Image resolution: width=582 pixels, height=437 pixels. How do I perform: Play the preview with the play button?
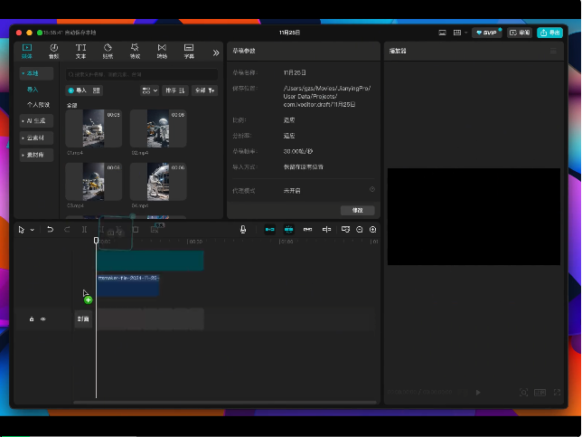[x=478, y=393]
